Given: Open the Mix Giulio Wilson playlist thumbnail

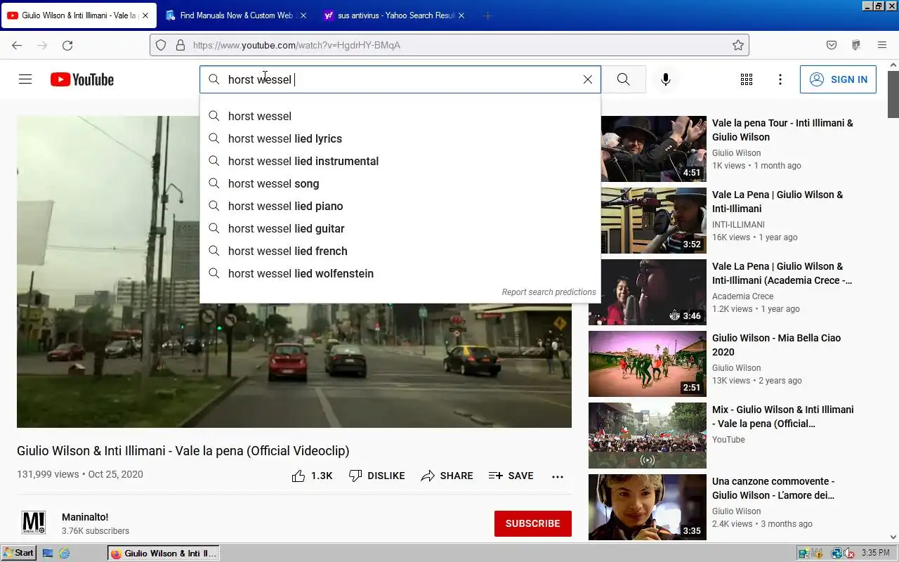Looking at the screenshot, I should 648,436.
